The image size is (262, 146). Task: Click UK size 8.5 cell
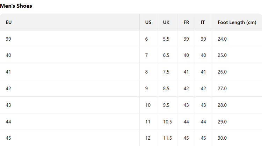[166, 89]
